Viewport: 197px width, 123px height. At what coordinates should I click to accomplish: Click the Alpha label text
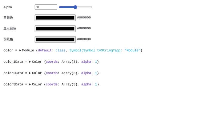coord(8,7)
